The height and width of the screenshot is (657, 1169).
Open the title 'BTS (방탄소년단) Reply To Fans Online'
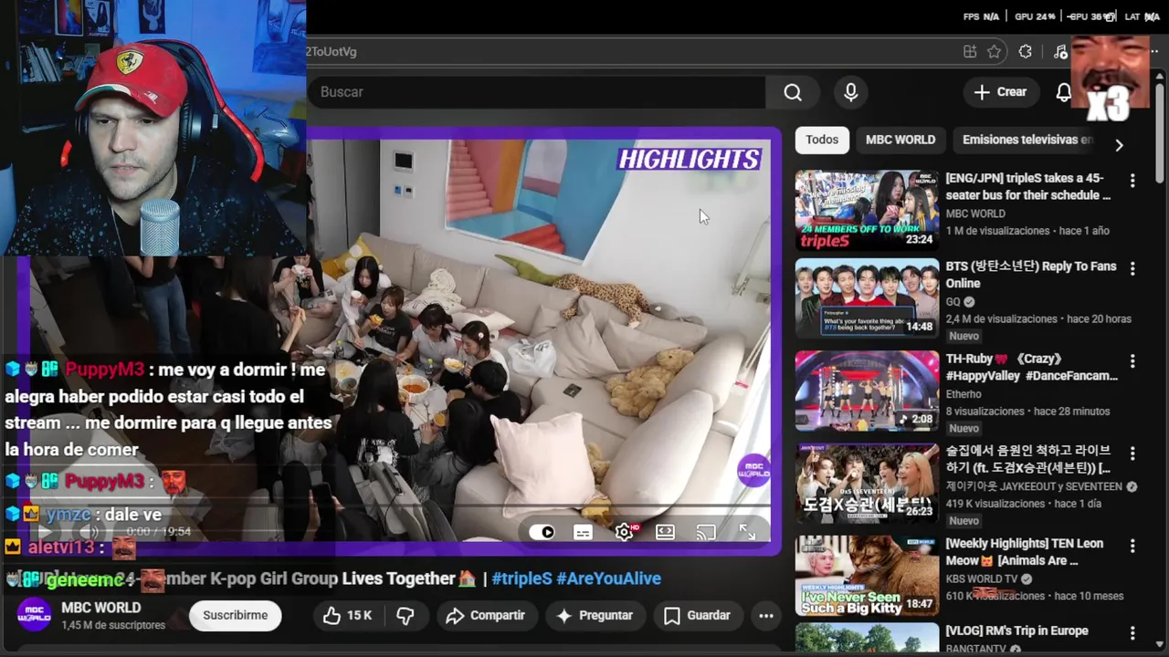pyautogui.click(x=1031, y=275)
